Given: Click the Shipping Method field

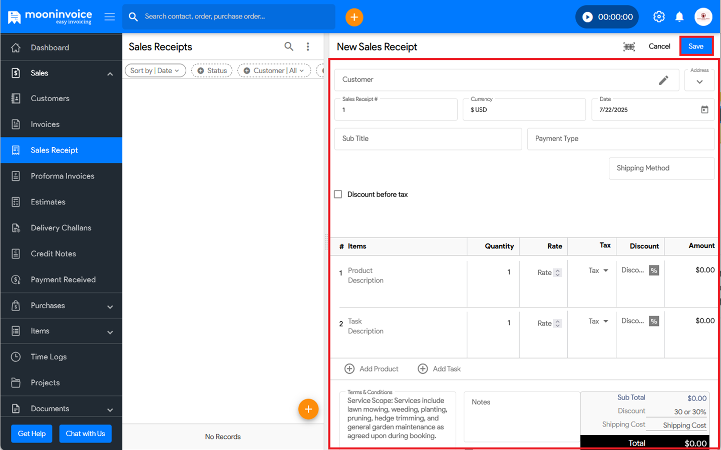Looking at the screenshot, I should pyautogui.click(x=661, y=168).
